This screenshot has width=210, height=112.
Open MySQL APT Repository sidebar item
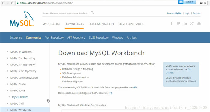point(22,65)
